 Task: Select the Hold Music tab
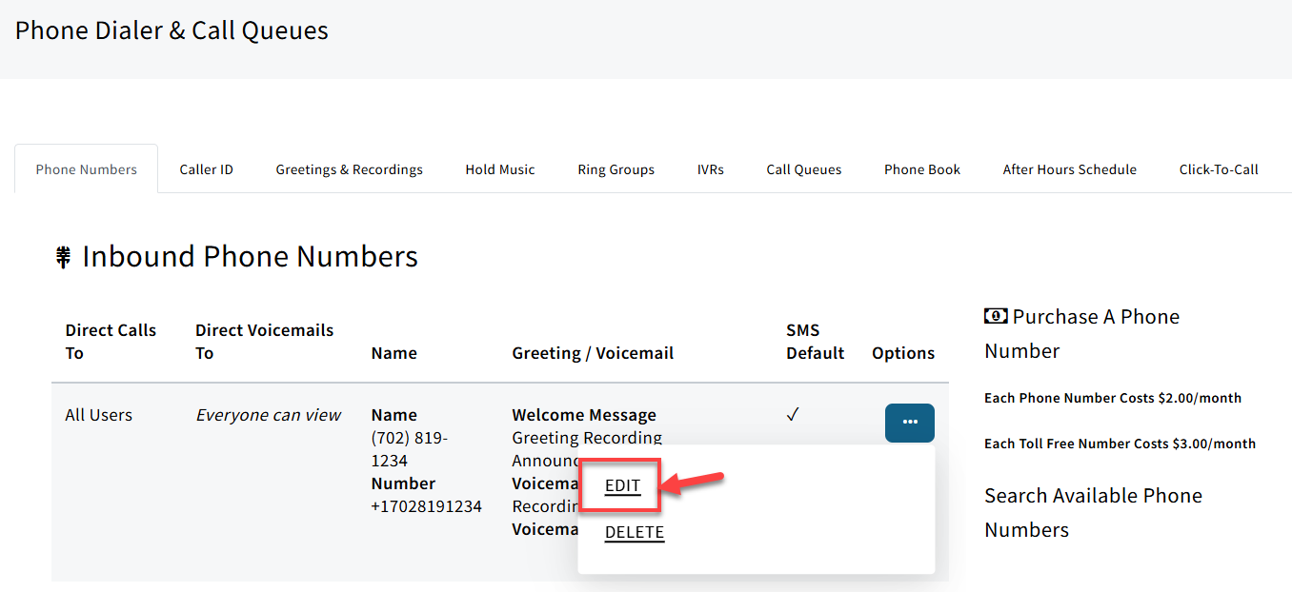(x=499, y=168)
